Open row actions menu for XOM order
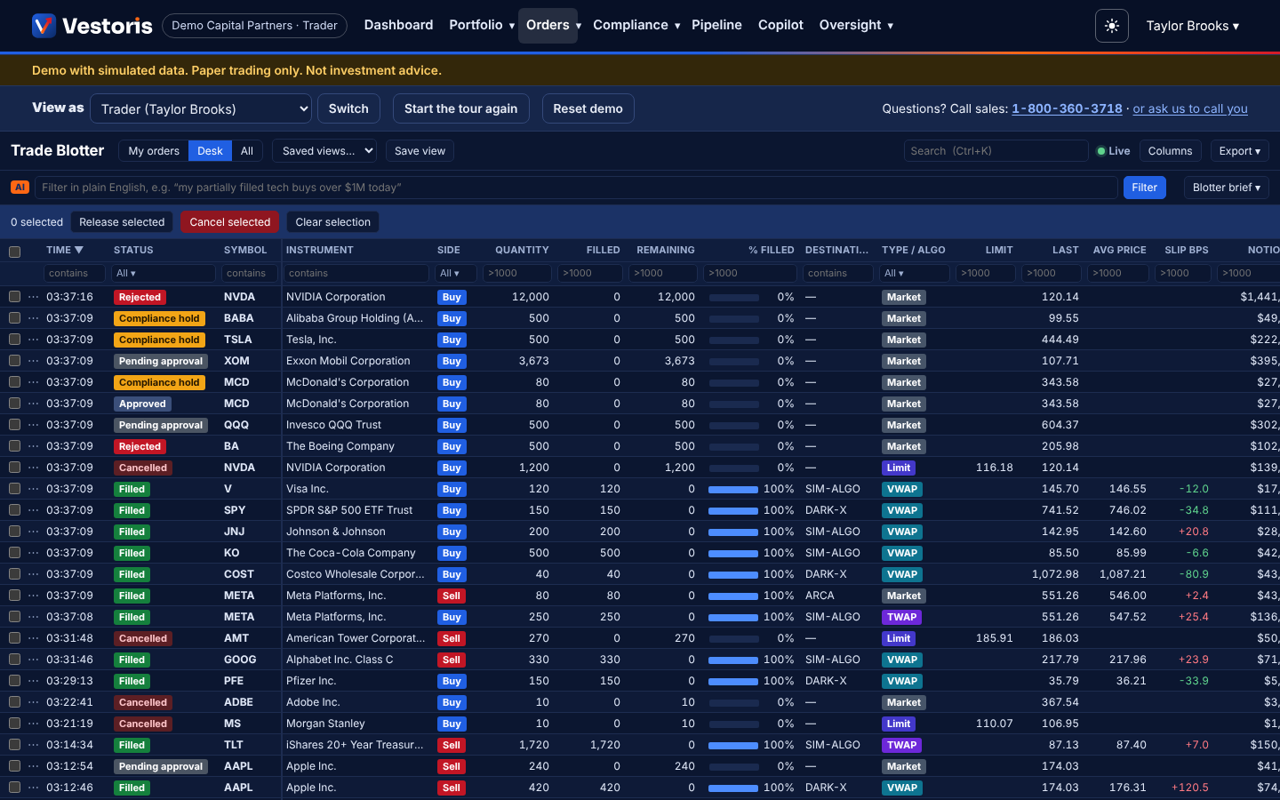This screenshot has width=1280, height=800. [34, 361]
